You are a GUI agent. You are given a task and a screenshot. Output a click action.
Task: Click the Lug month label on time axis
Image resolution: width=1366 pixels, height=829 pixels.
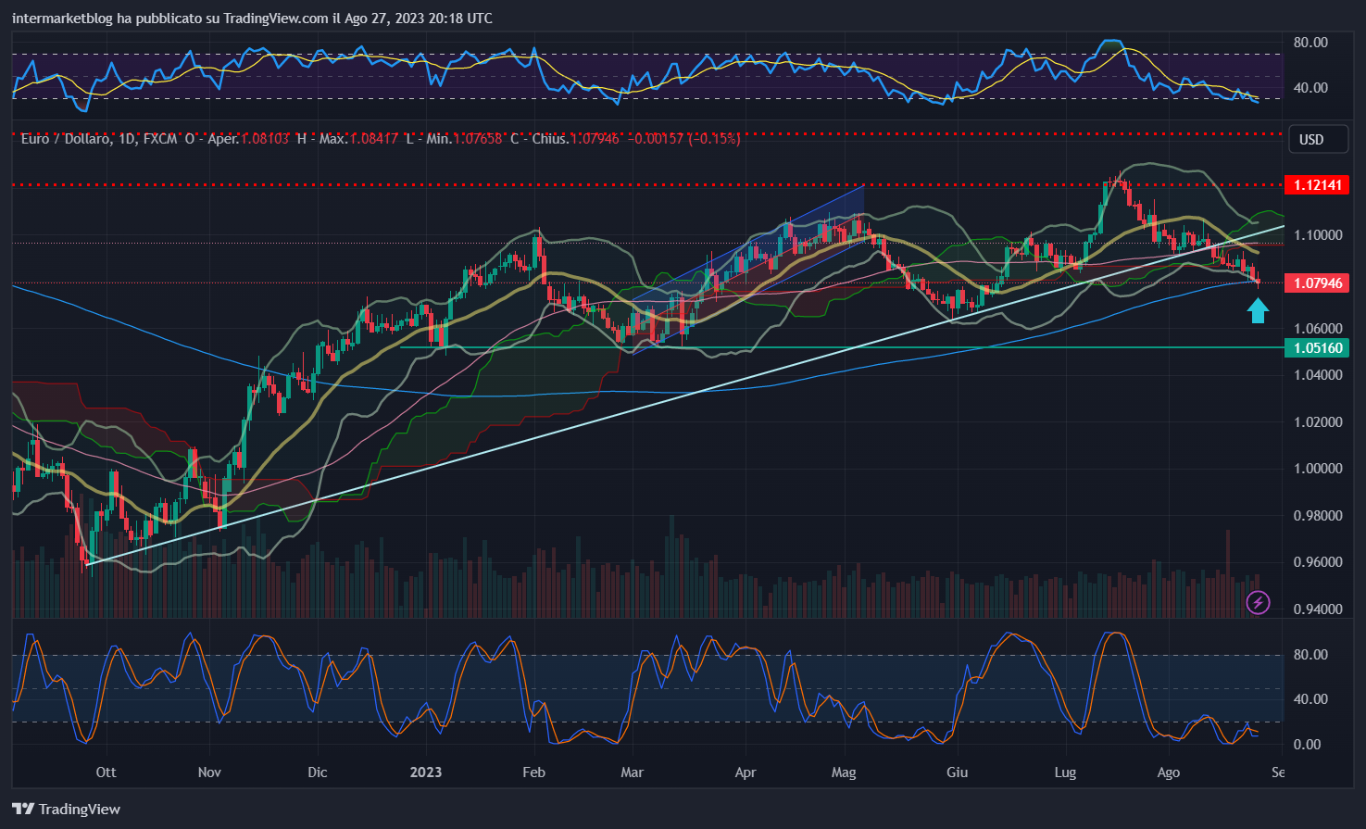pyautogui.click(x=1065, y=772)
